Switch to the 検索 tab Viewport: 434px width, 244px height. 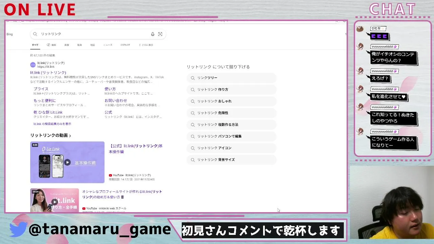pyautogui.click(x=52, y=45)
